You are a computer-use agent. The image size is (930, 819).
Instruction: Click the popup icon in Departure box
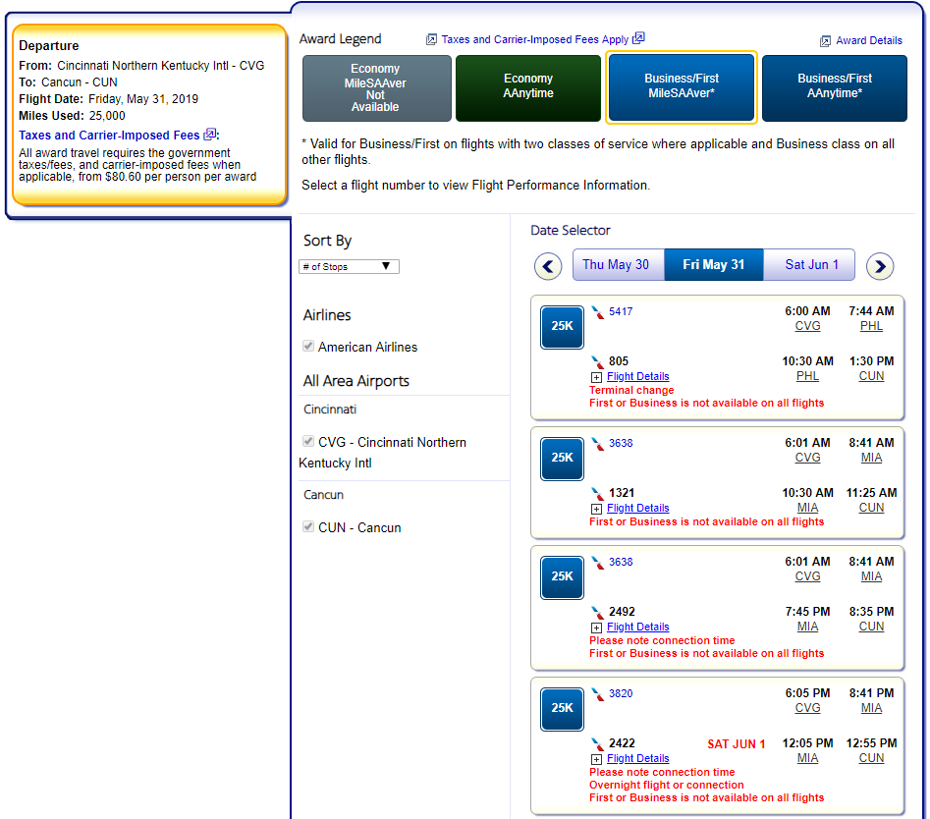pyautogui.click(x=210, y=135)
